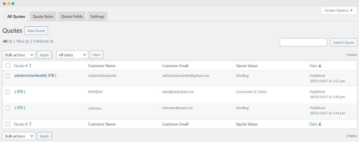
Task: Go to the Quote Fields tab
Action: (x=72, y=16)
